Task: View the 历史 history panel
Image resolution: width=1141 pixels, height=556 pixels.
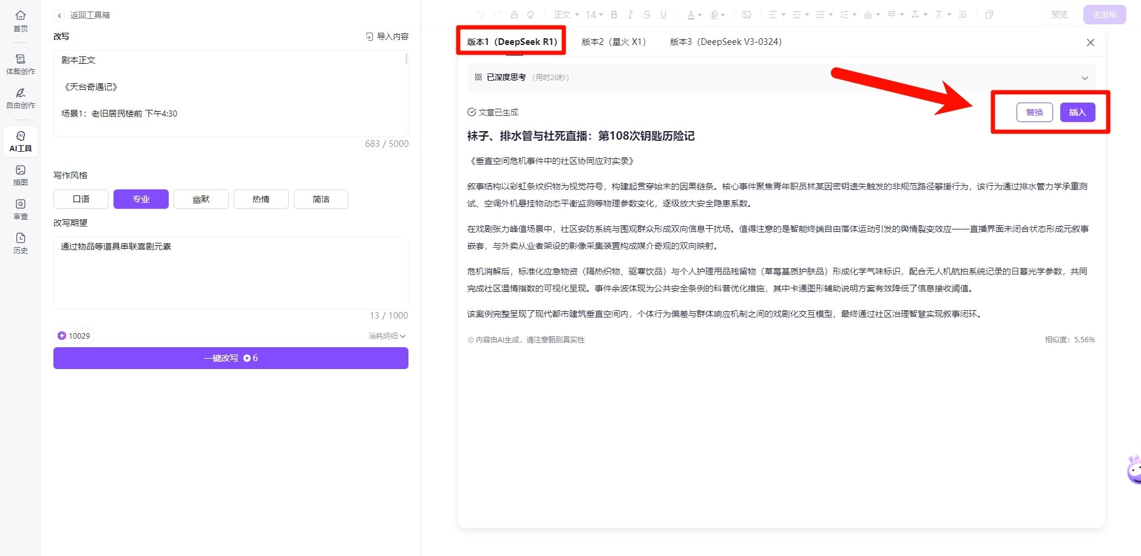Action: [x=21, y=243]
